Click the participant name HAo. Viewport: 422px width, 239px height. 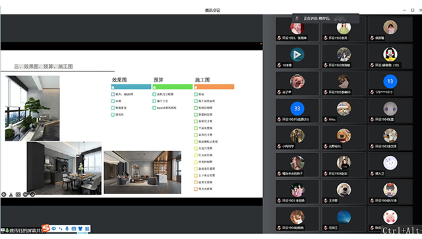pyautogui.click(x=332, y=119)
